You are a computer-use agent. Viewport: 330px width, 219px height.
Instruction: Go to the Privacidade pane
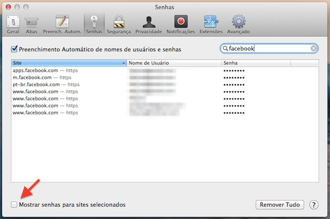(149, 24)
